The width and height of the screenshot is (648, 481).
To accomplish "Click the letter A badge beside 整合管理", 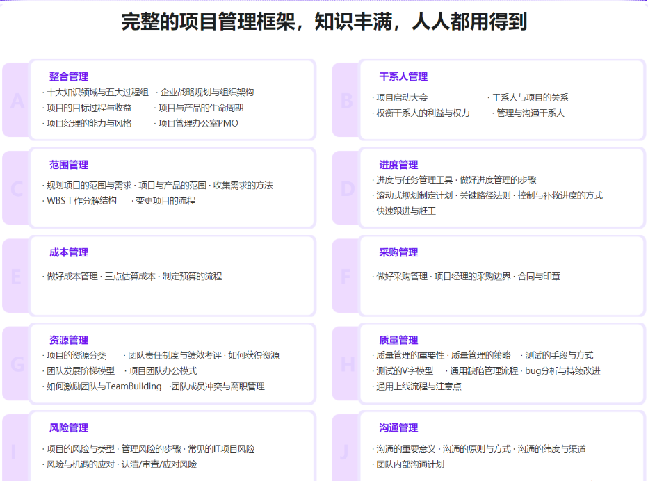I will [17, 101].
